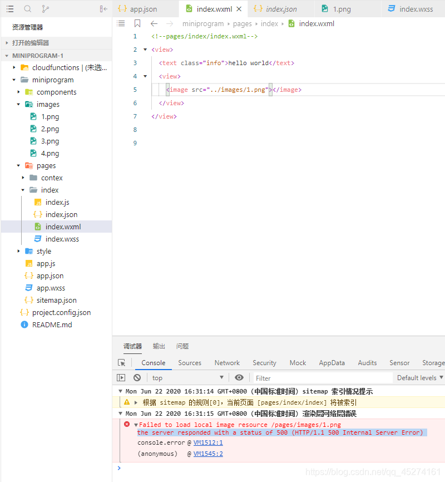
Task: Toggle the console sidebar panel icon
Action: coord(121,377)
